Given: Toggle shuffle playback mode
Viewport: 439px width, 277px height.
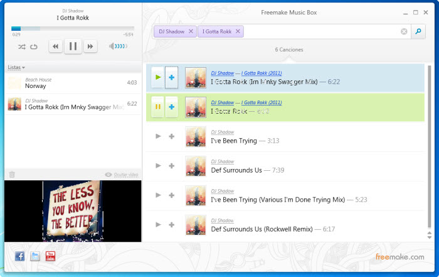Looking at the screenshot, I should coord(21,47).
